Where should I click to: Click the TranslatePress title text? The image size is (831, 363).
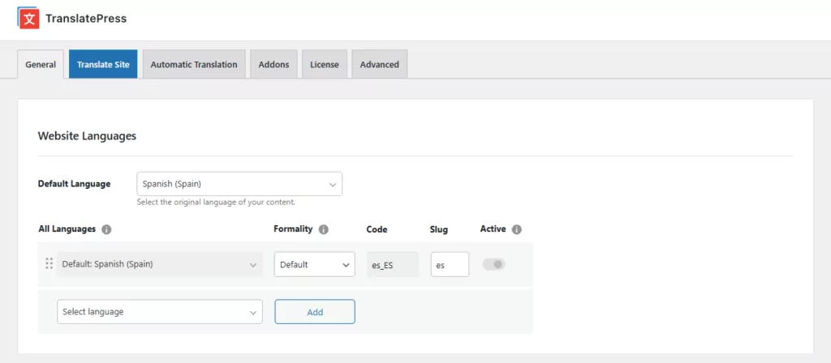(x=86, y=19)
